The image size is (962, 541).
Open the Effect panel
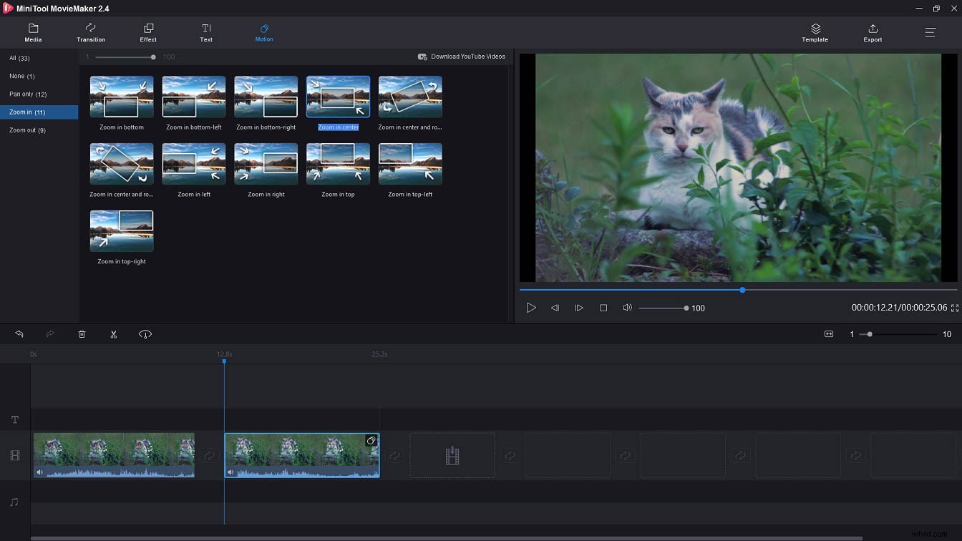click(148, 32)
